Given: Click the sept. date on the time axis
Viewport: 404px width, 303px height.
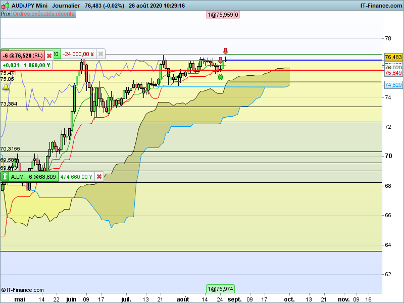Looking at the screenshot, I should [234, 299].
